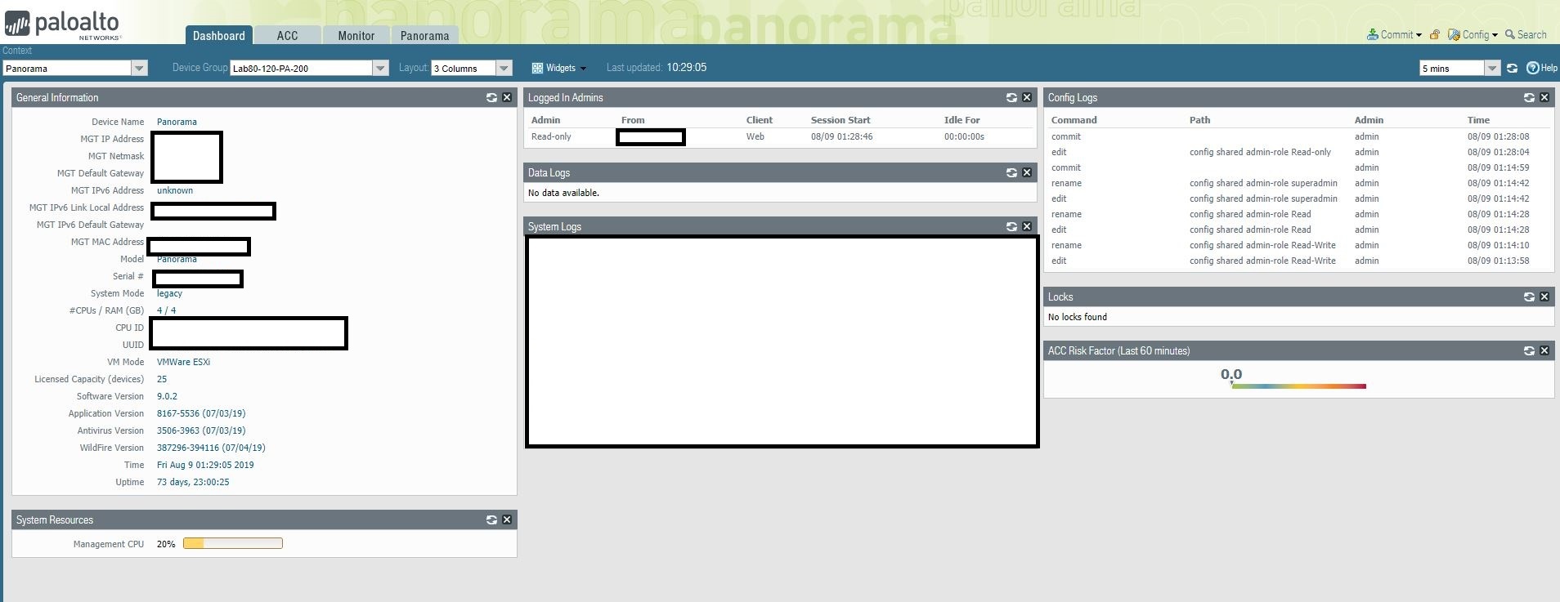Click the Context Panorama input field
The height and width of the screenshot is (602, 1560).
pos(67,69)
